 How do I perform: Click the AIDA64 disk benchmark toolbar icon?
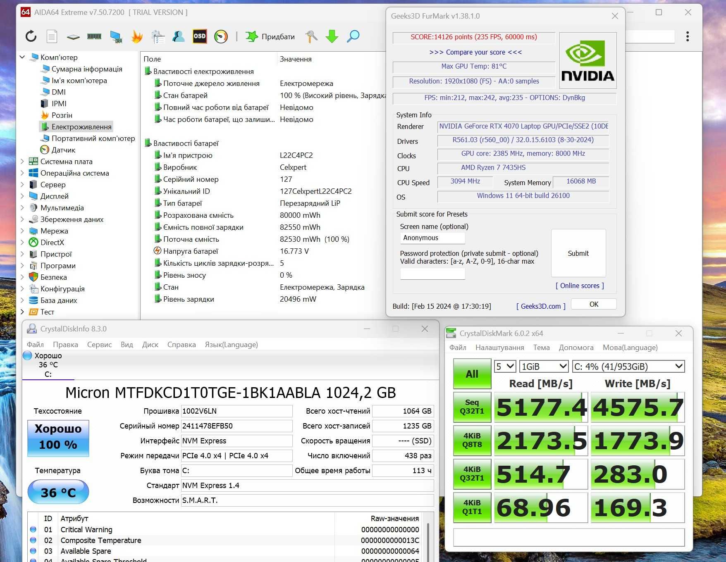(73, 37)
